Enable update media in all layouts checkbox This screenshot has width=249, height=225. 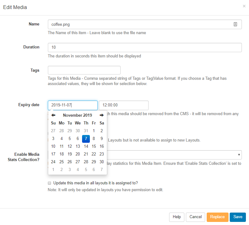coord(49,183)
